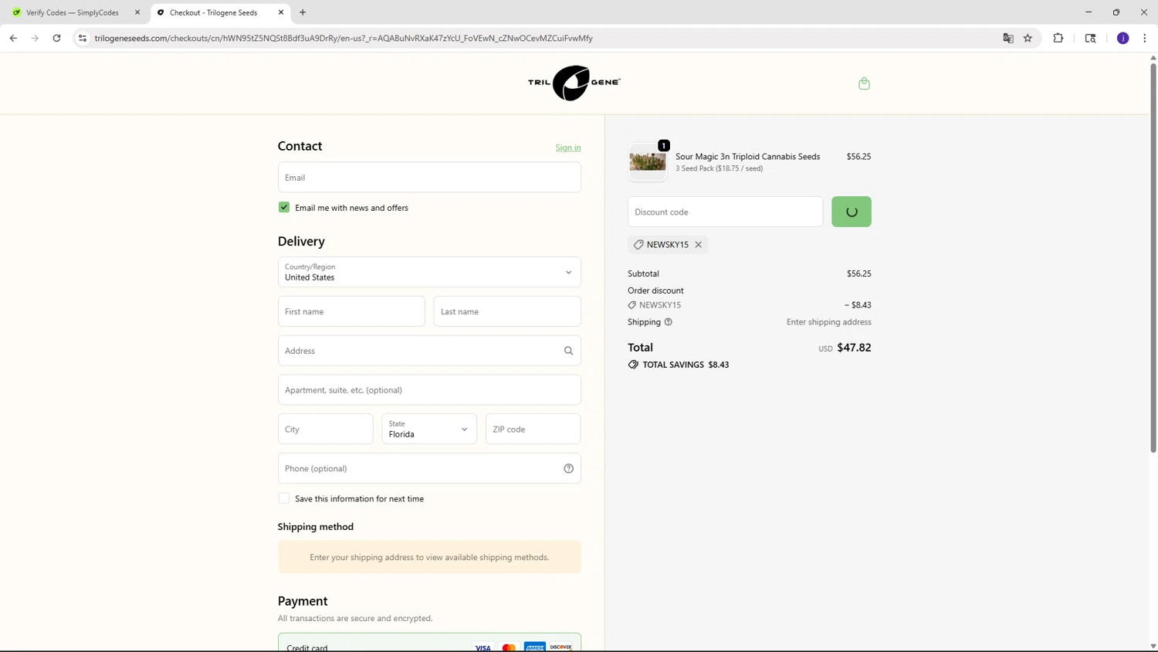Click the Discount code input field

point(725,212)
